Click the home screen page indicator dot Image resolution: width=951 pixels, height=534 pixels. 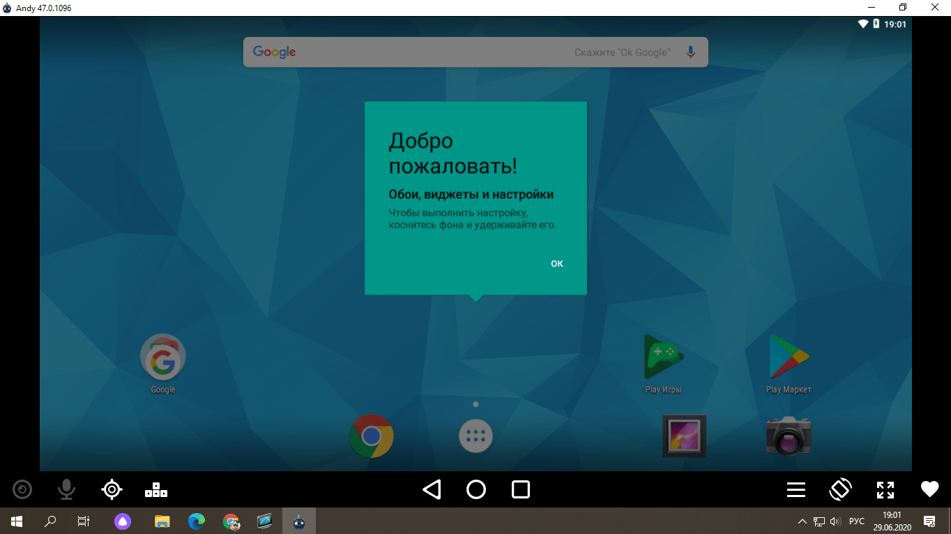476,404
